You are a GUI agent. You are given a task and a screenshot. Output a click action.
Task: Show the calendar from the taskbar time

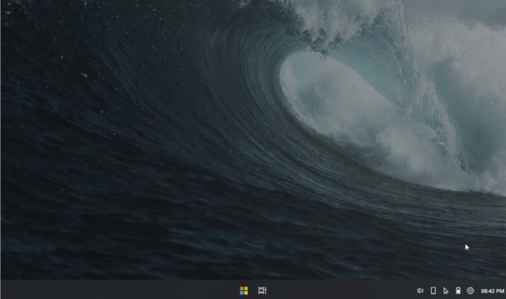point(492,290)
